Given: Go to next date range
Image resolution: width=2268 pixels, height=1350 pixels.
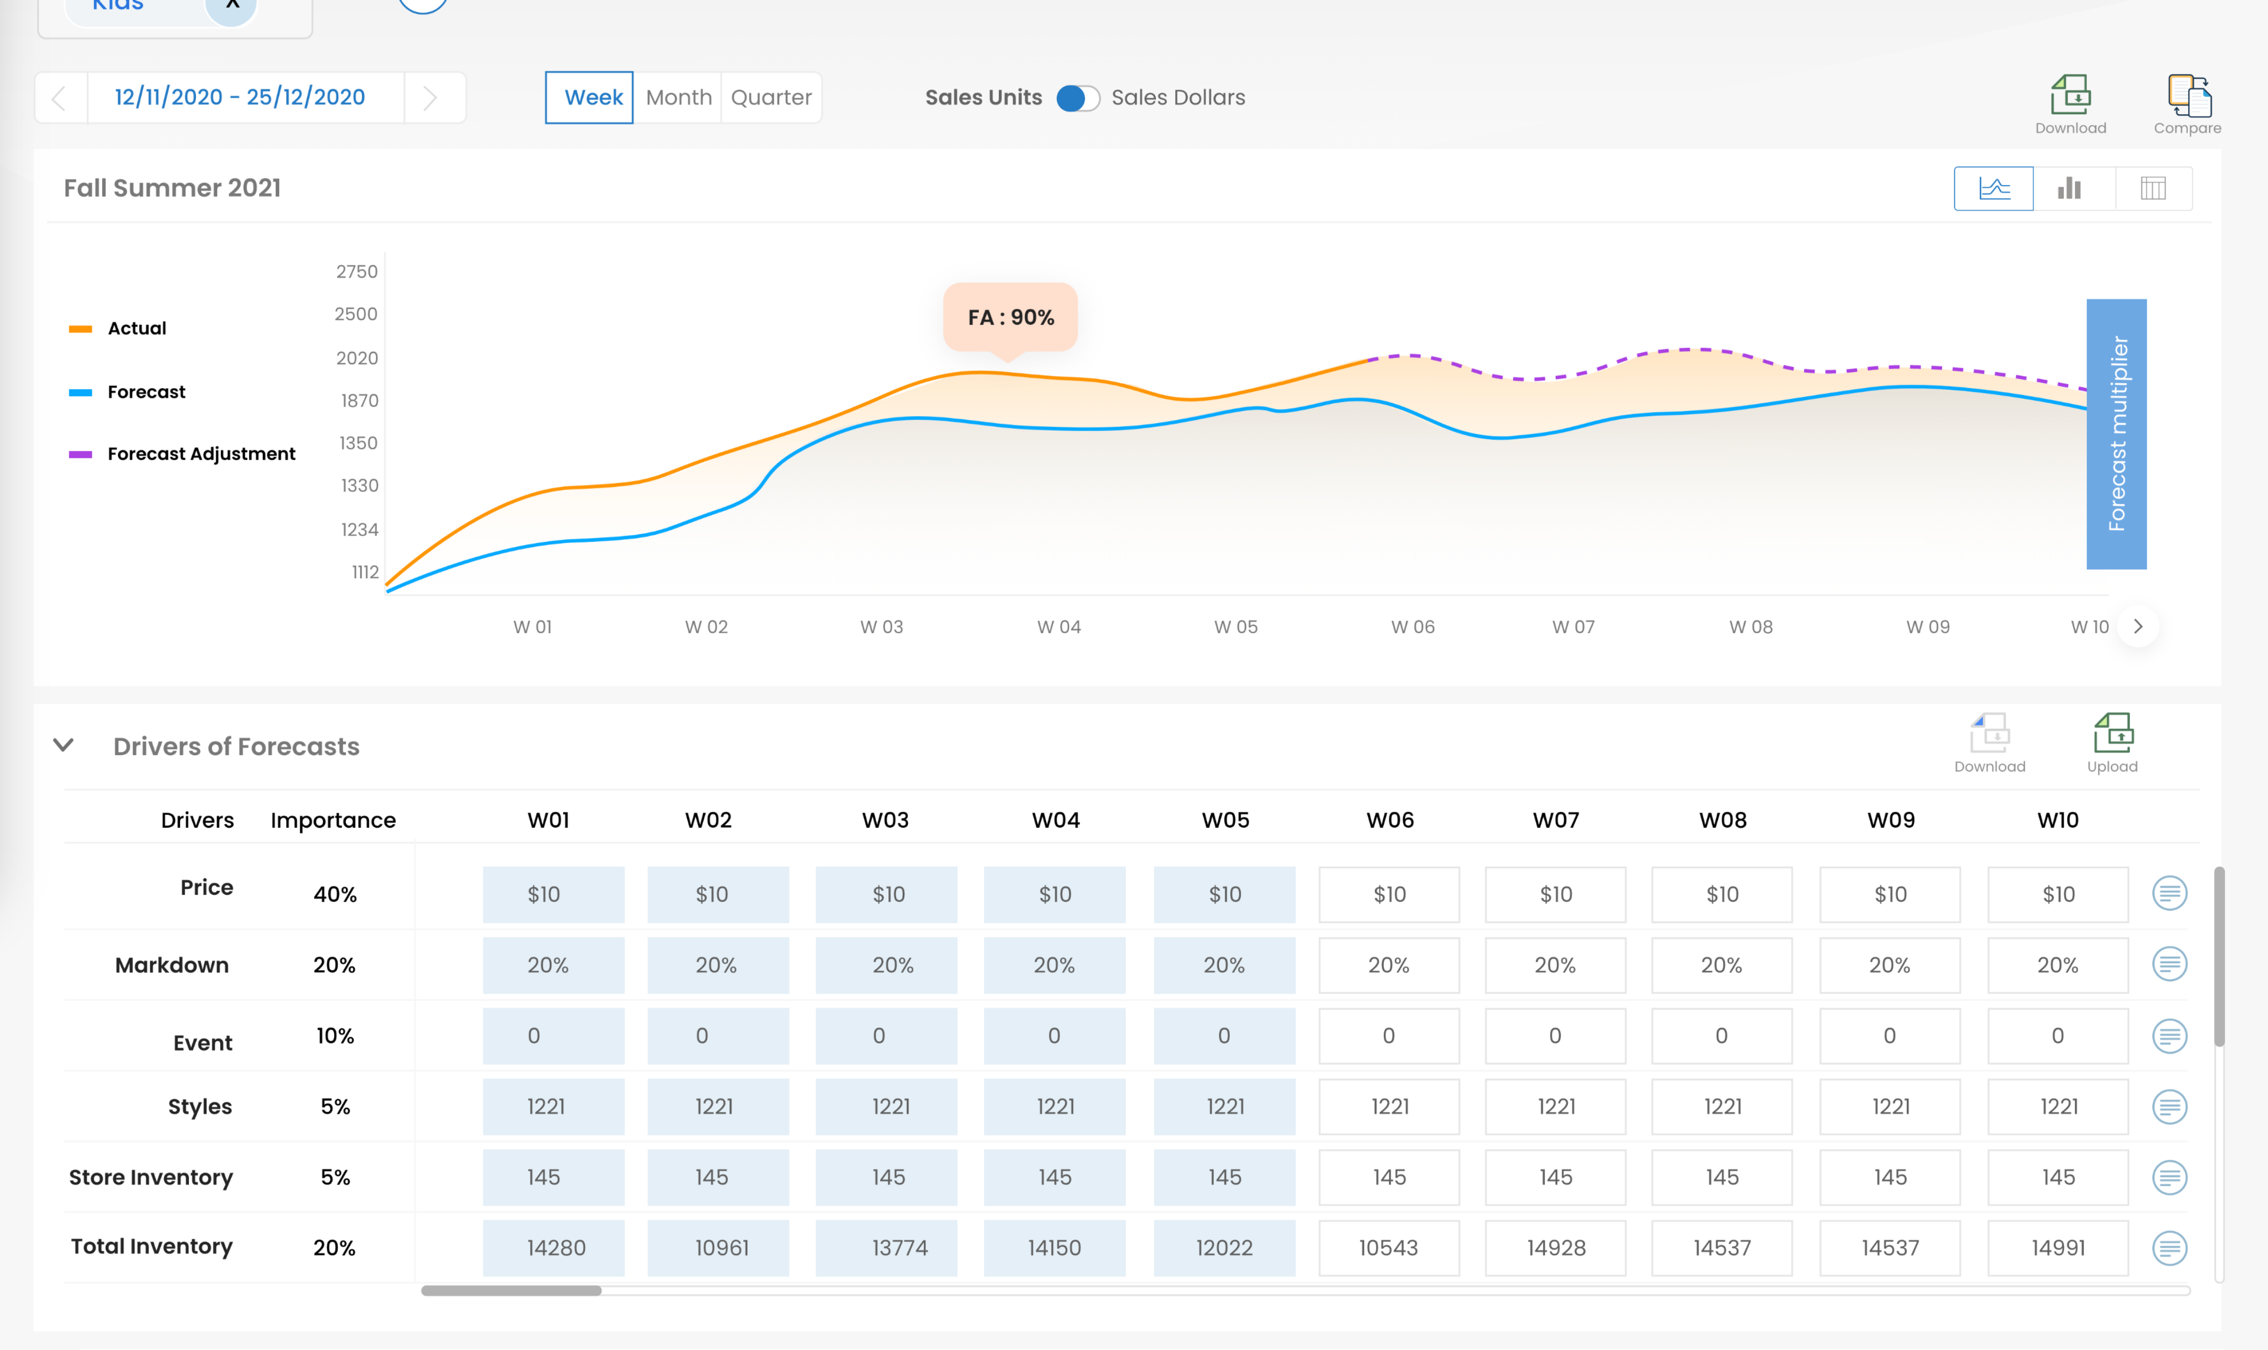Looking at the screenshot, I should tap(430, 97).
